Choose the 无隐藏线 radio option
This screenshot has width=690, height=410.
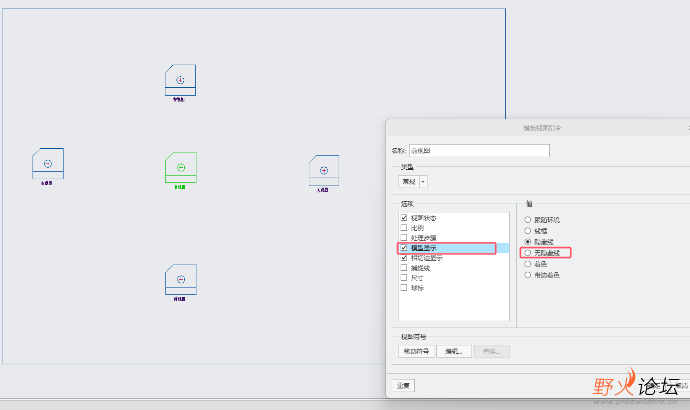528,253
